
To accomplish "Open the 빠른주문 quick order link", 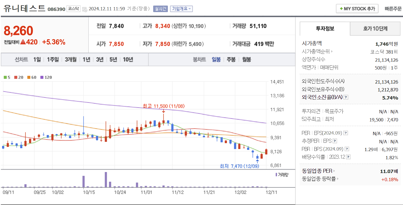I will point(393,9).
